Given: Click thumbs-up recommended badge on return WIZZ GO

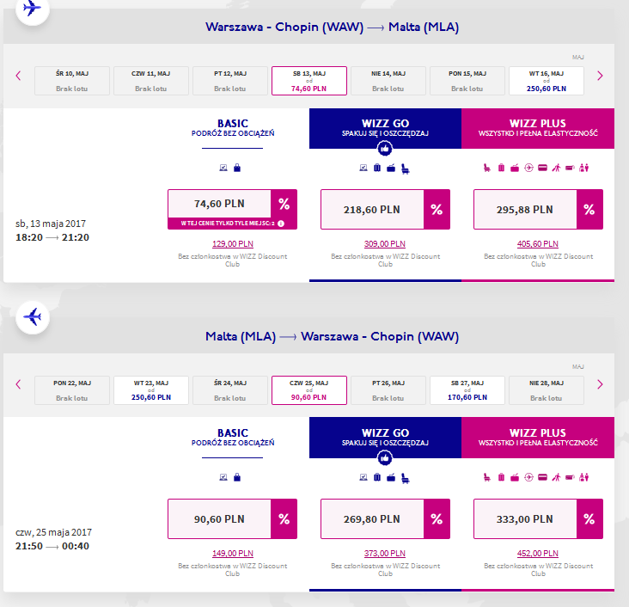Looking at the screenshot, I should pyautogui.click(x=385, y=458).
